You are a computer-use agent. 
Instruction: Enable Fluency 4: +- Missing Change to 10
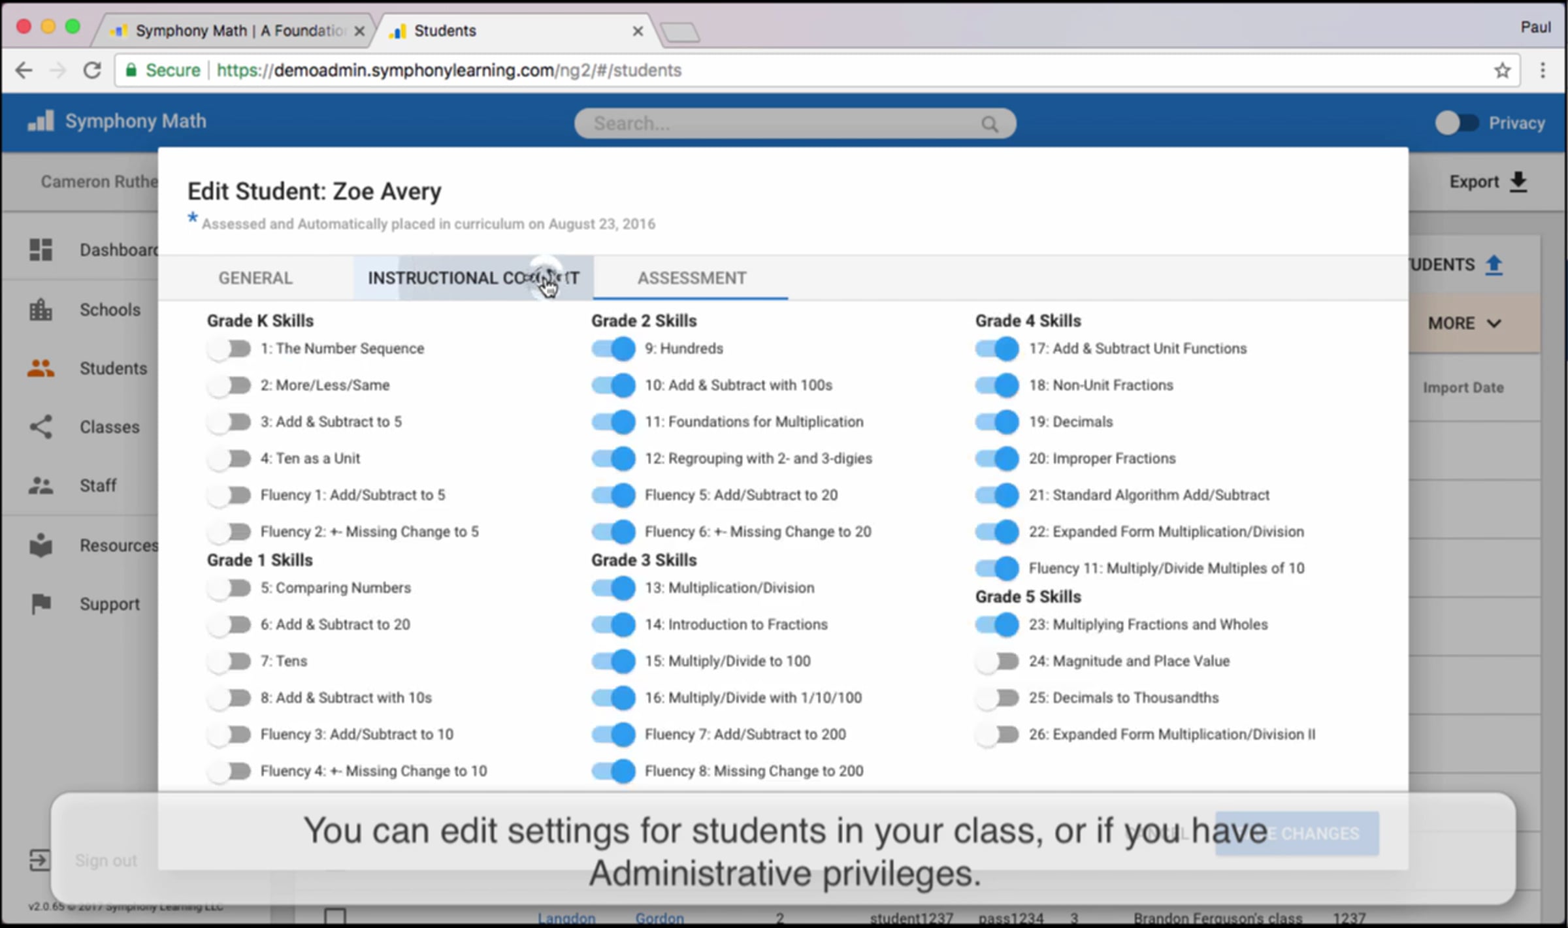tap(229, 771)
